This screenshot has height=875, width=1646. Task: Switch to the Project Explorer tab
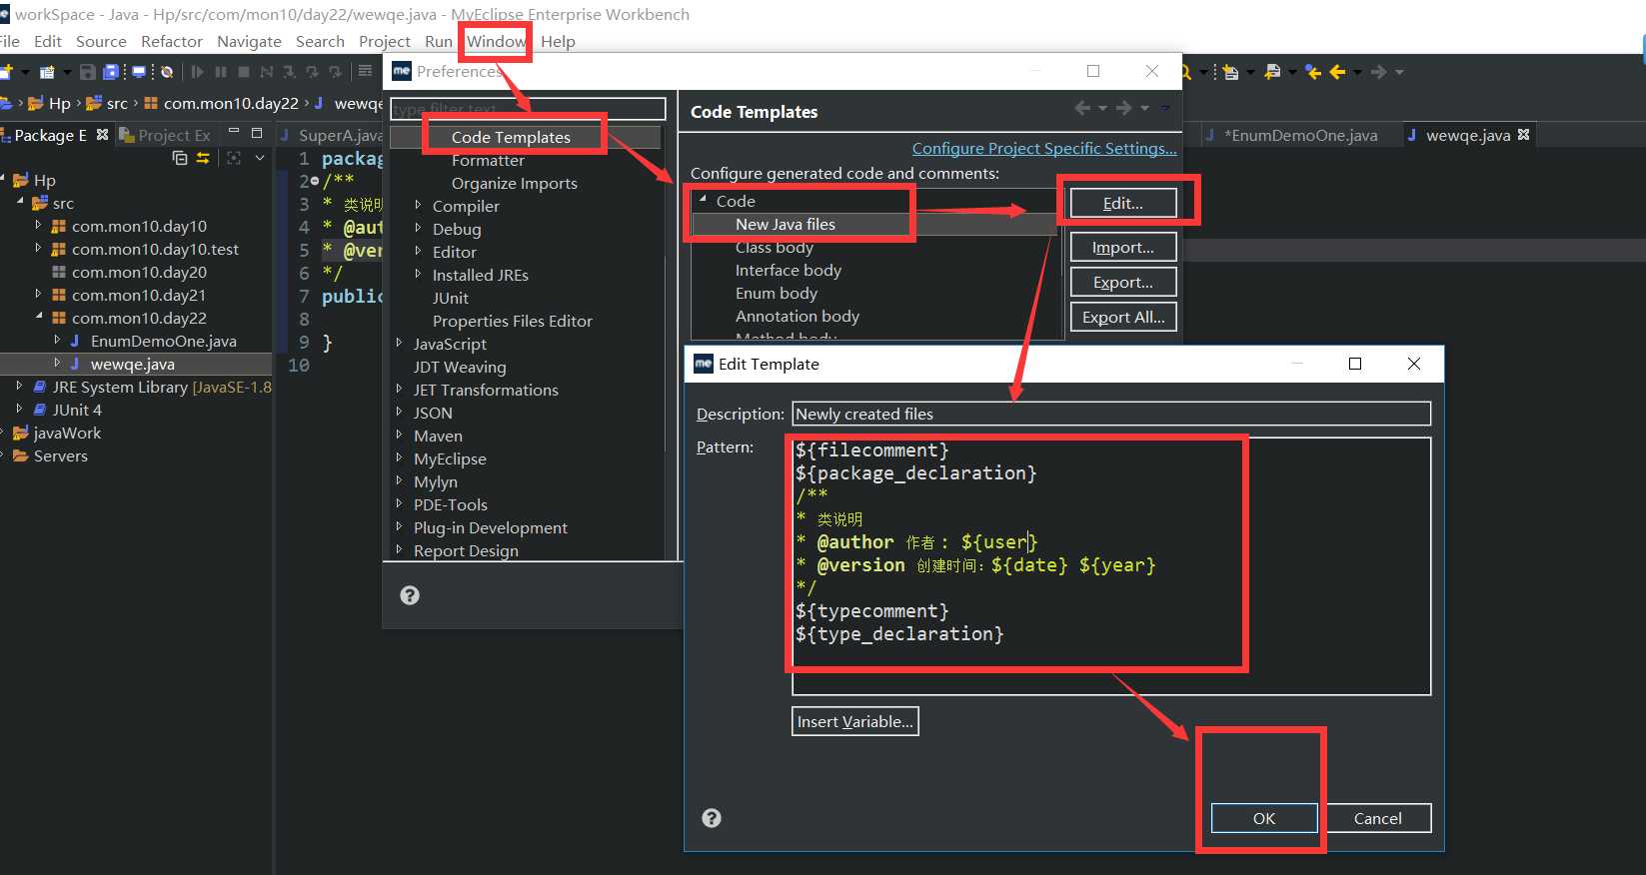pos(165,135)
